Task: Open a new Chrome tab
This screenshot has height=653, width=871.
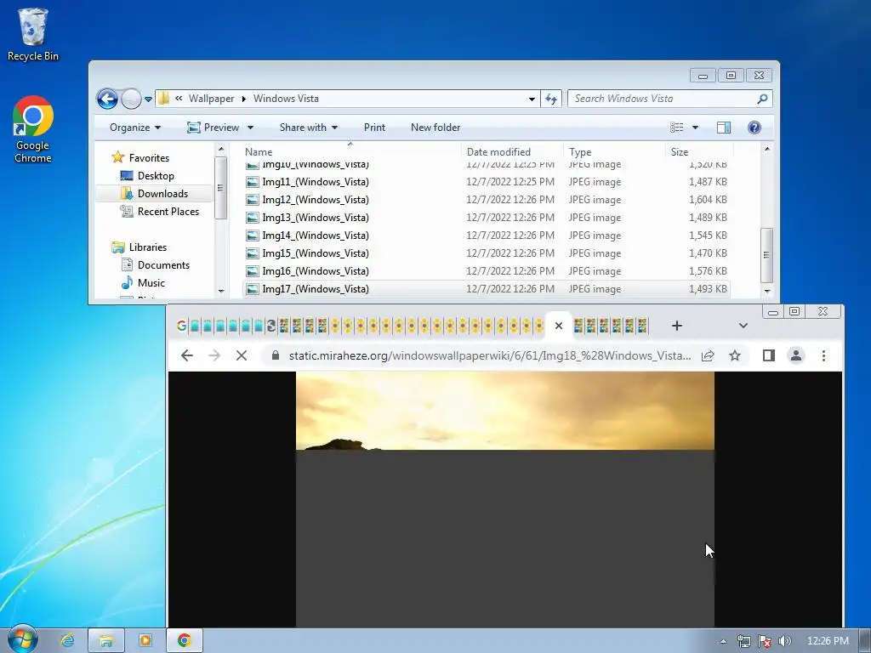Action: point(676,326)
